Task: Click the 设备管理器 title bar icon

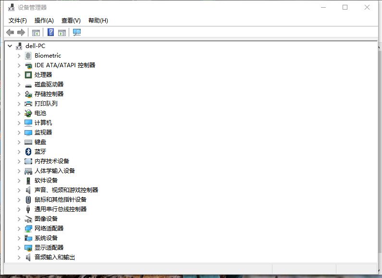Action: 11,7
